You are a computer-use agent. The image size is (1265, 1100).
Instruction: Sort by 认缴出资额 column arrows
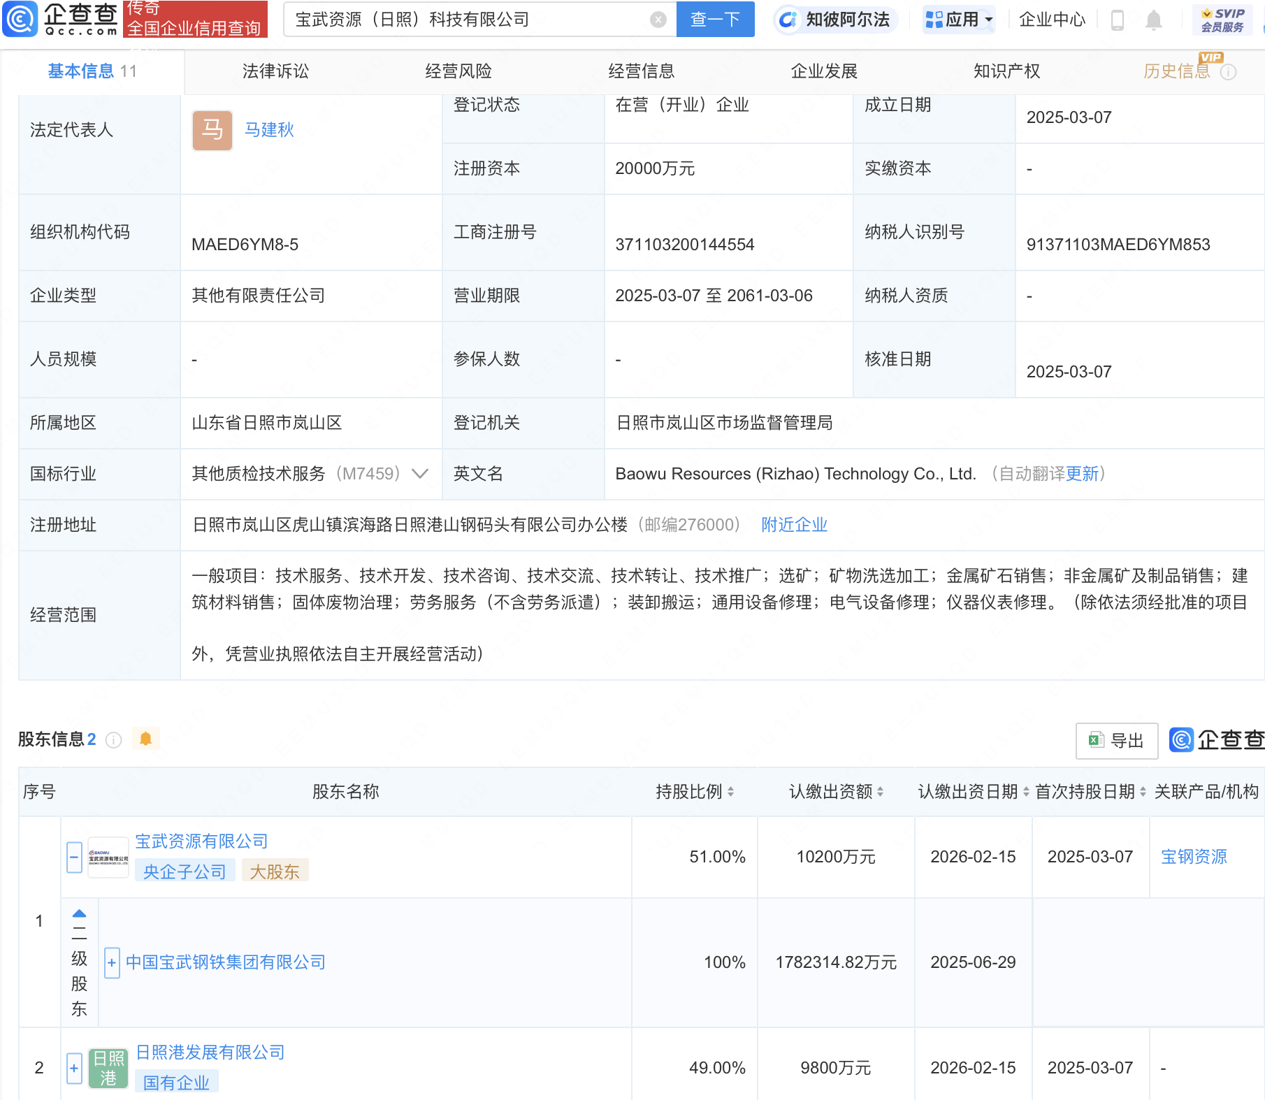coord(881,792)
